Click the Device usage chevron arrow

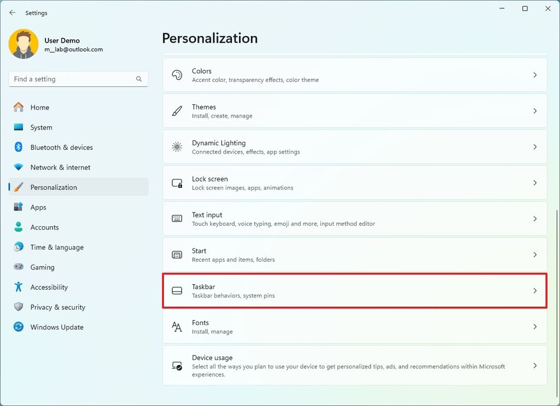[x=535, y=366]
